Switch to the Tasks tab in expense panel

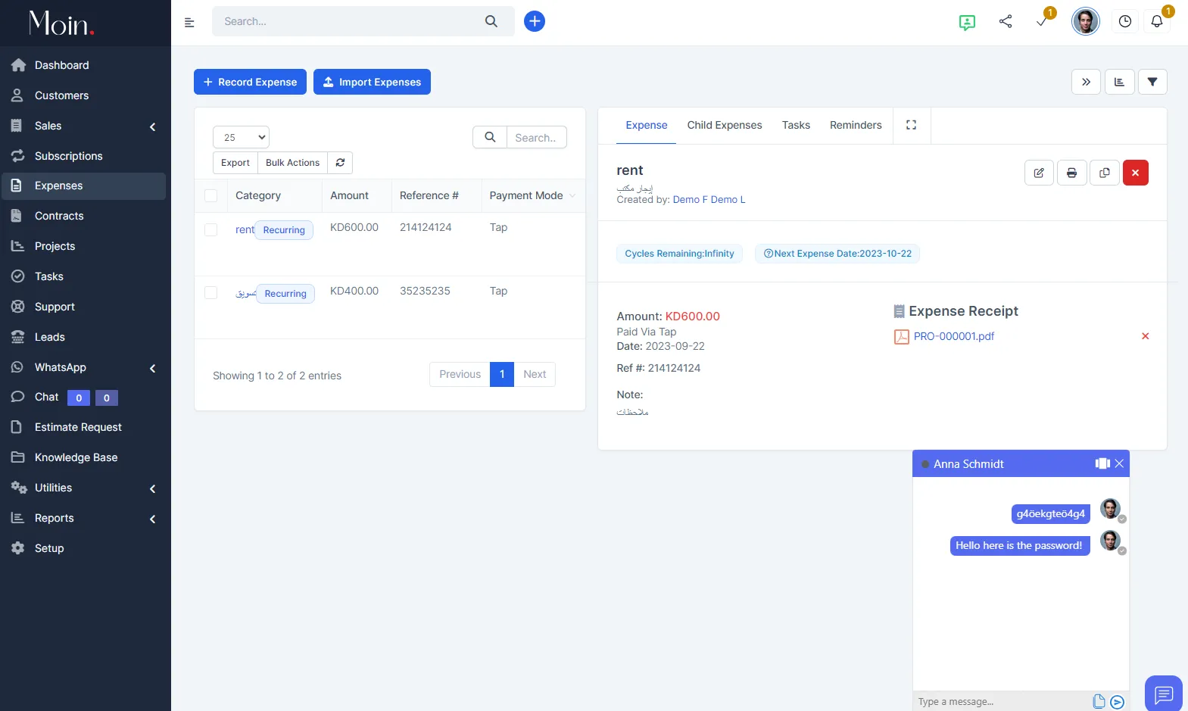pos(796,125)
